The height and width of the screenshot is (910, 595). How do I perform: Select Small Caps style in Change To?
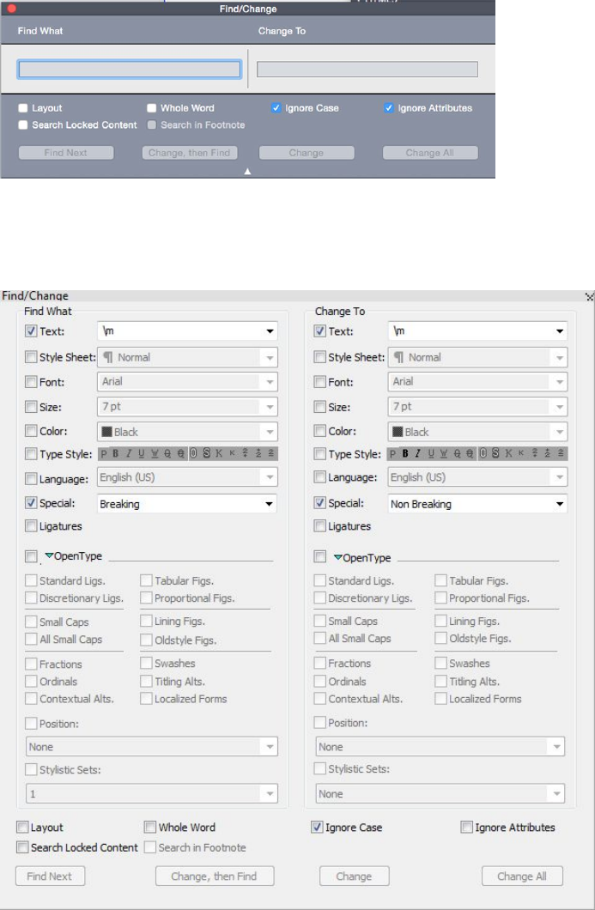521,454
